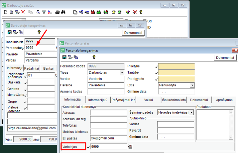
Task: Click the A-Z sort icon
Action: click(50, 12)
